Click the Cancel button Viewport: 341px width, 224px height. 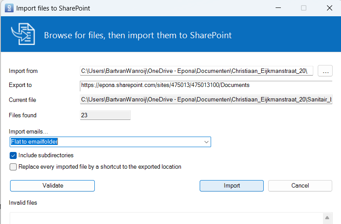[300, 186]
